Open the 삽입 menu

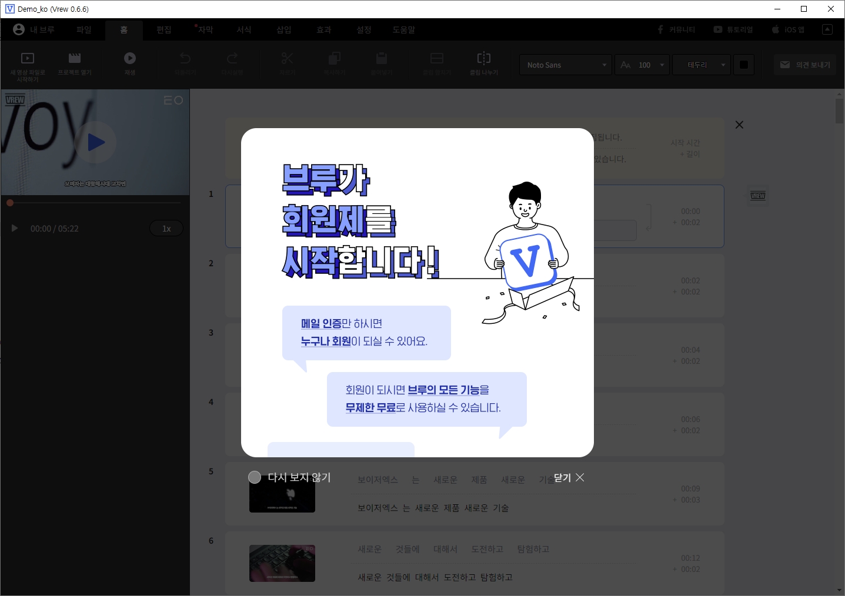[x=284, y=29]
